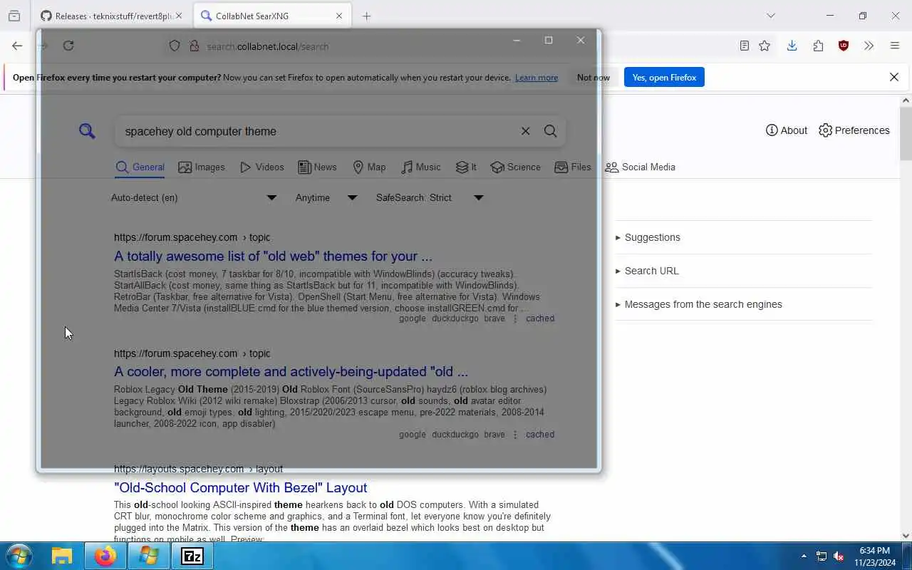Close the Releases teknixstuff tab
Image resolution: width=912 pixels, height=570 pixels.
[x=178, y=16]
